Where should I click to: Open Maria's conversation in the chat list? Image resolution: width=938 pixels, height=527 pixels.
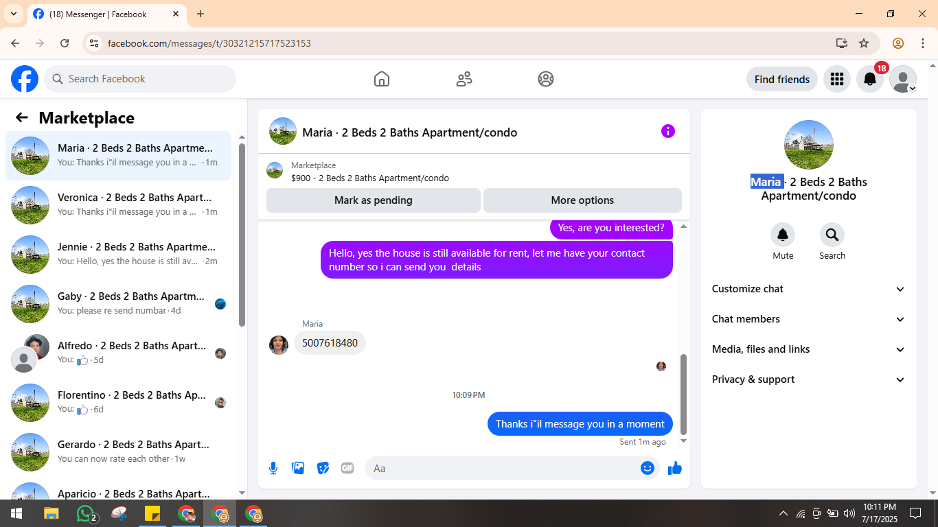118,156
